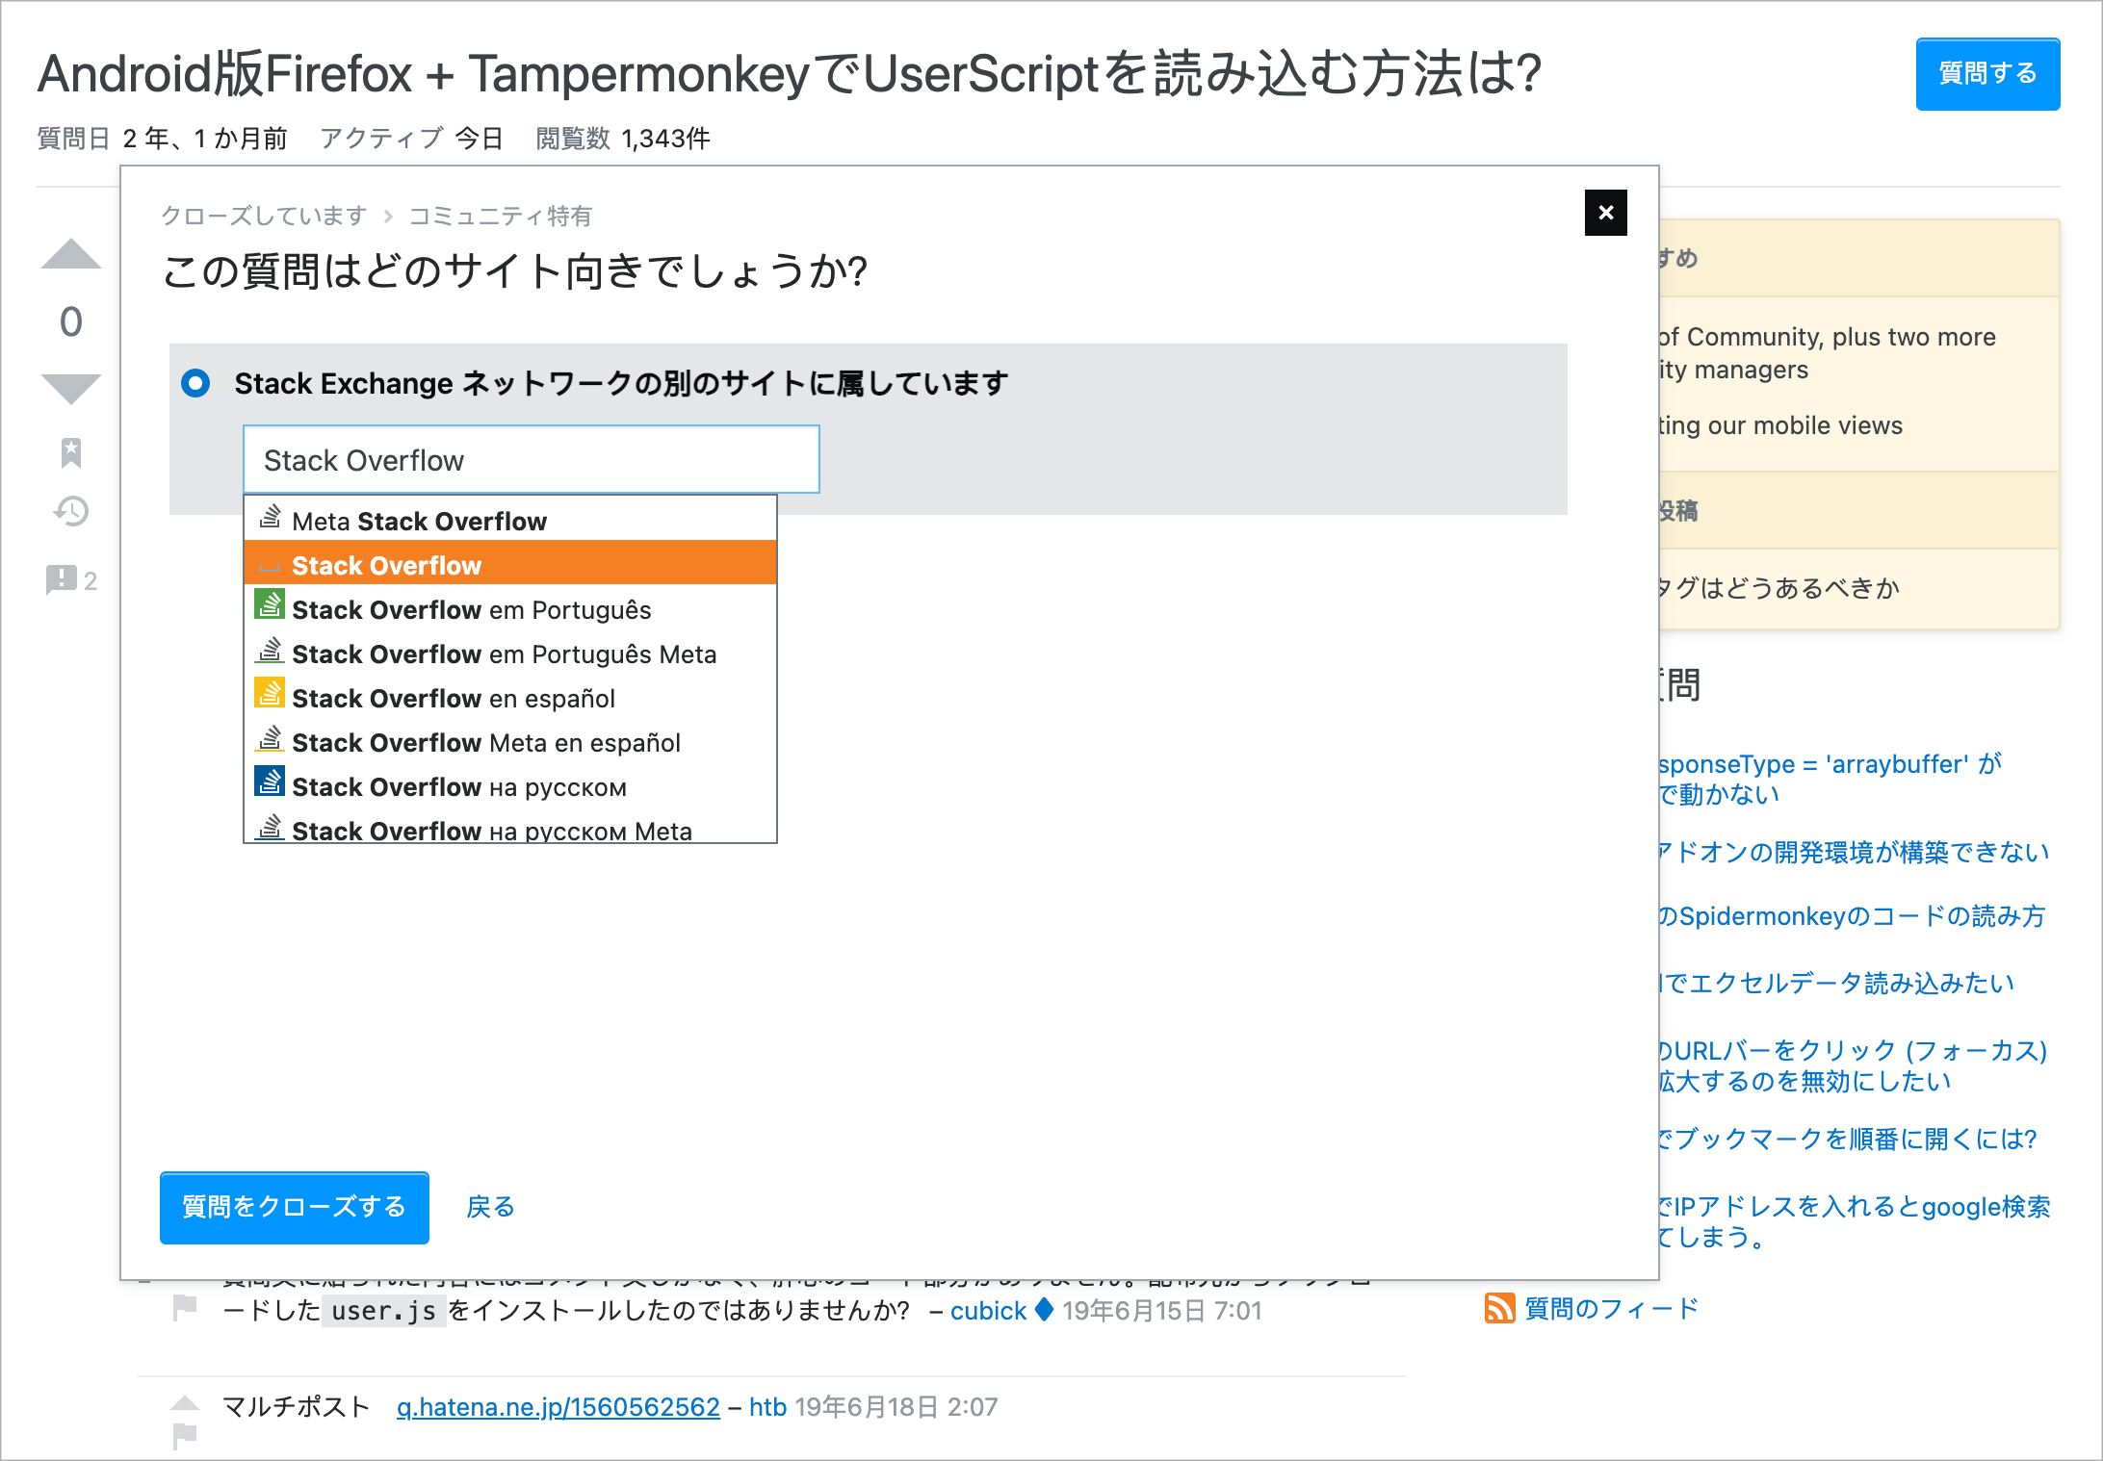
Task: Flag the マルチポスト comment
Action: coord(185,1435)
